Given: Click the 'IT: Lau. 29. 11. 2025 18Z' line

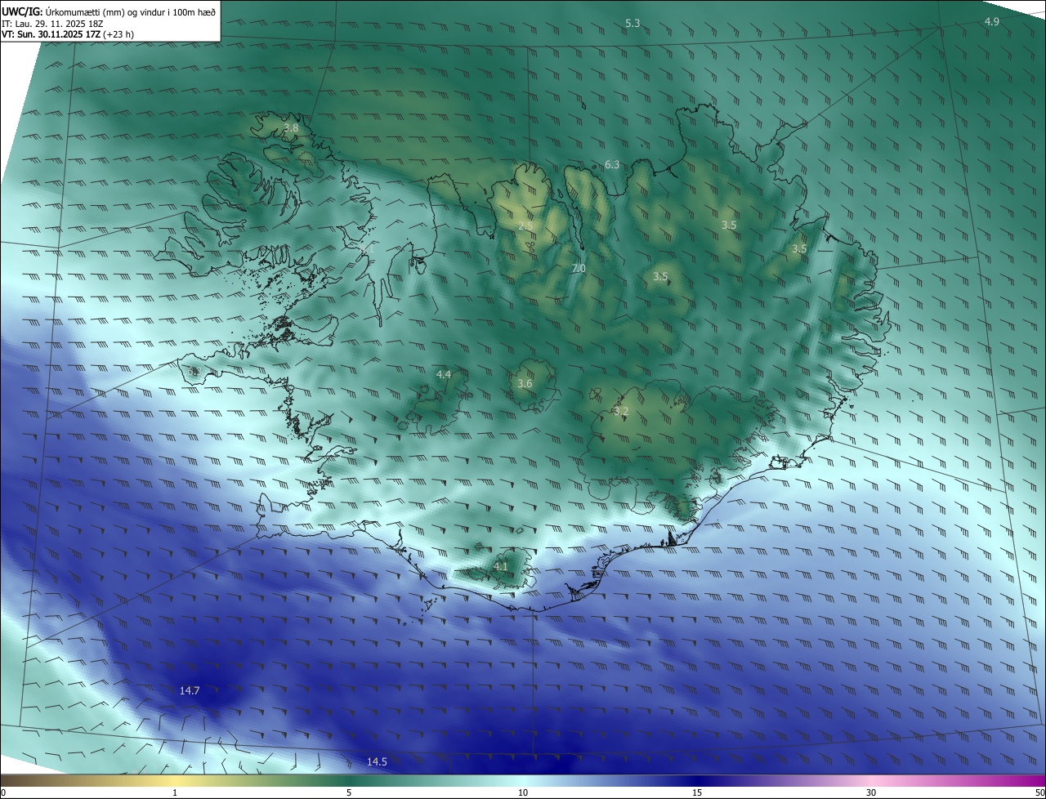Looking at the screenshot, I should [52, 24].
